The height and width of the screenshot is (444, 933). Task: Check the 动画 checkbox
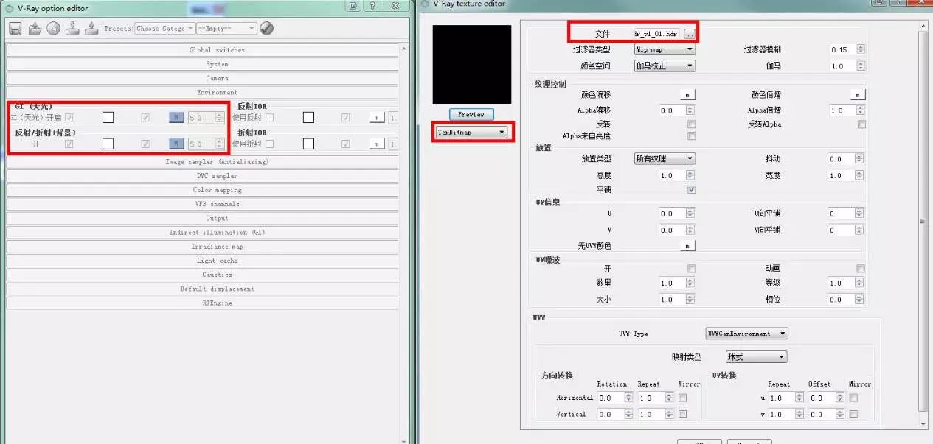pos(861,269)
